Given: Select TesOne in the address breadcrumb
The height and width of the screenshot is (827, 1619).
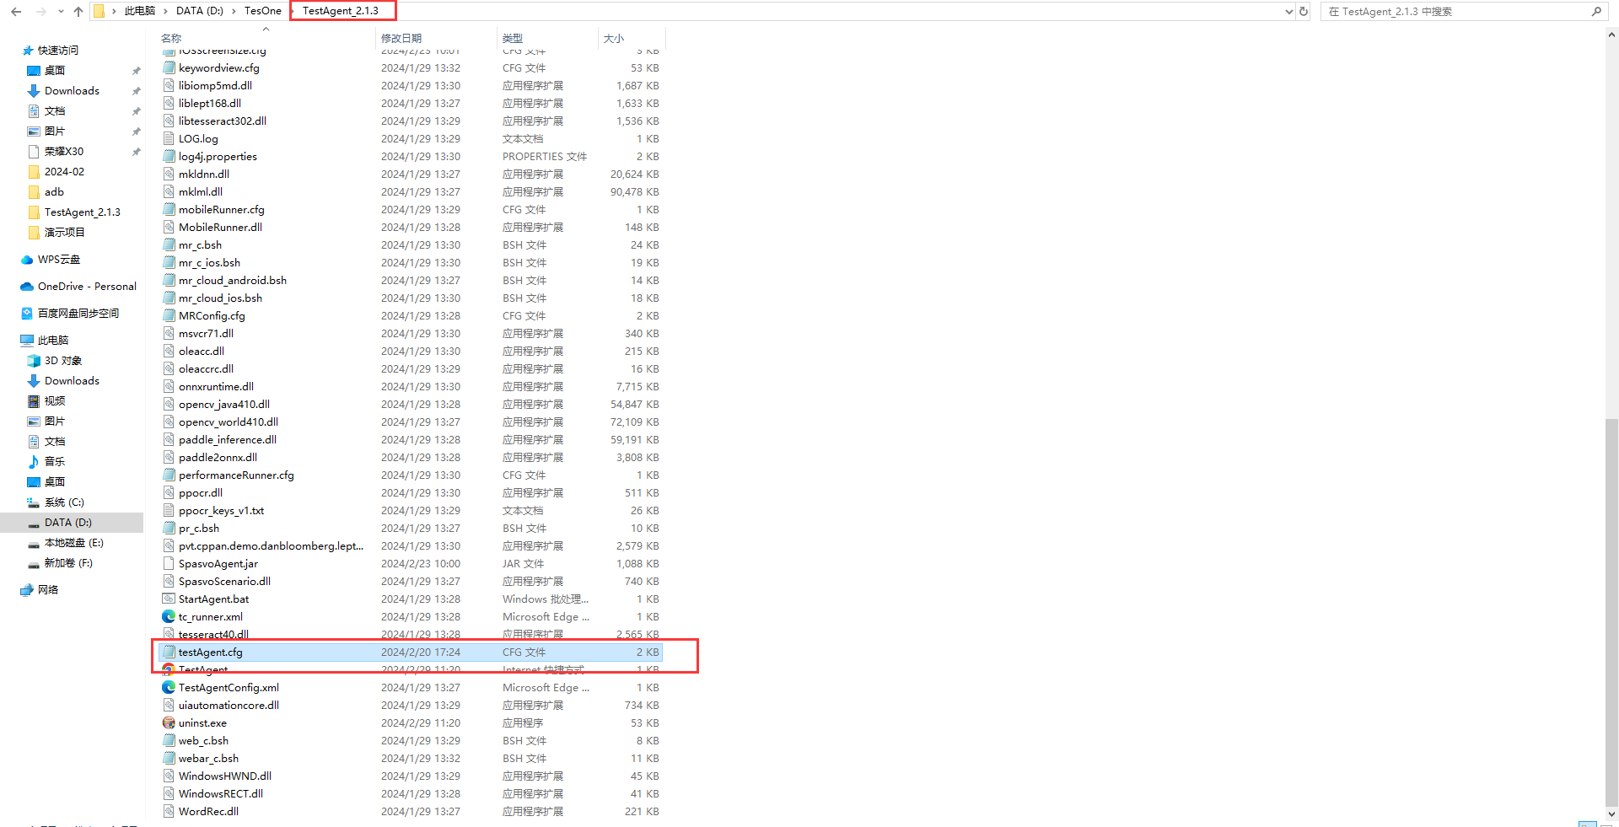Looking at the screenshot, I should tap(263, 11).
